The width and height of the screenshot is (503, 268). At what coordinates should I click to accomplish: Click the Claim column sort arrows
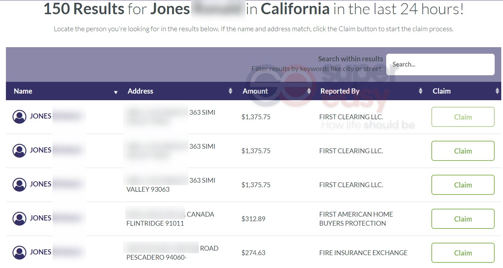(x=497, y=91)
